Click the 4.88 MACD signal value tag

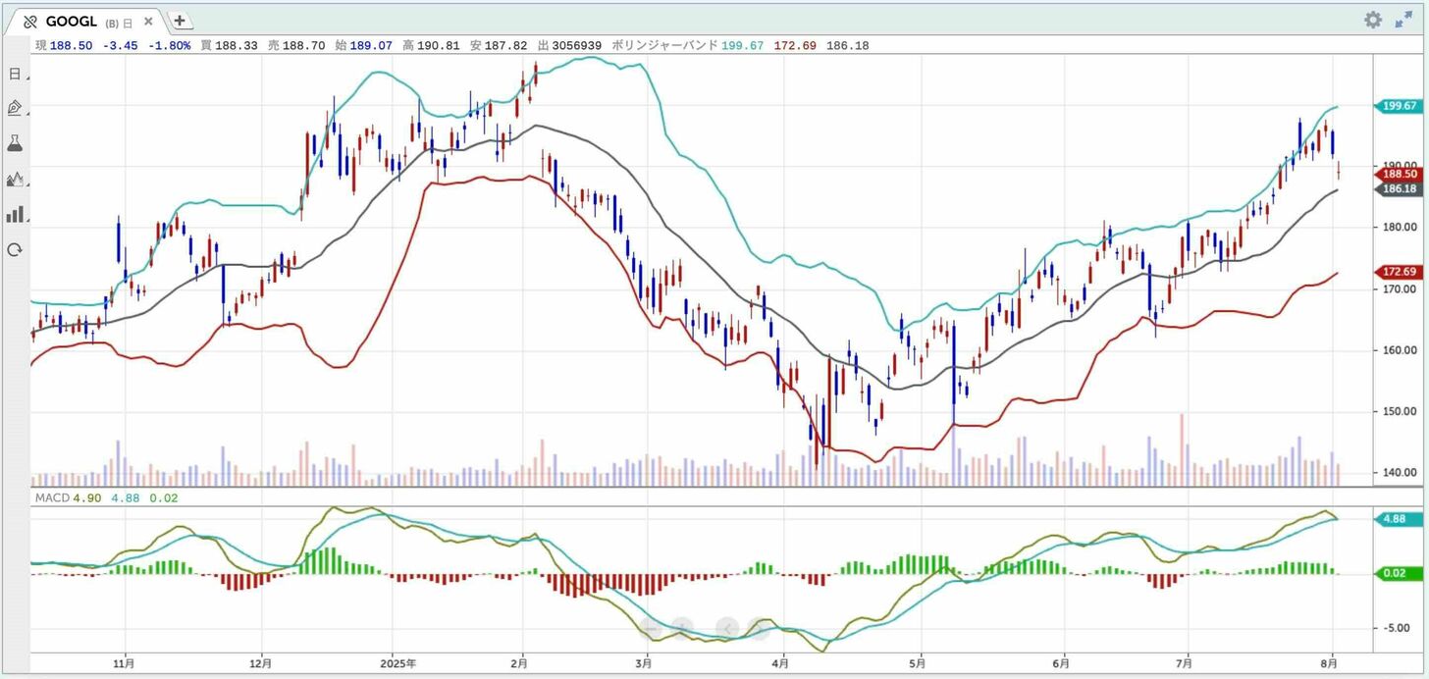pyautogui.click(x=1398, y=519)
